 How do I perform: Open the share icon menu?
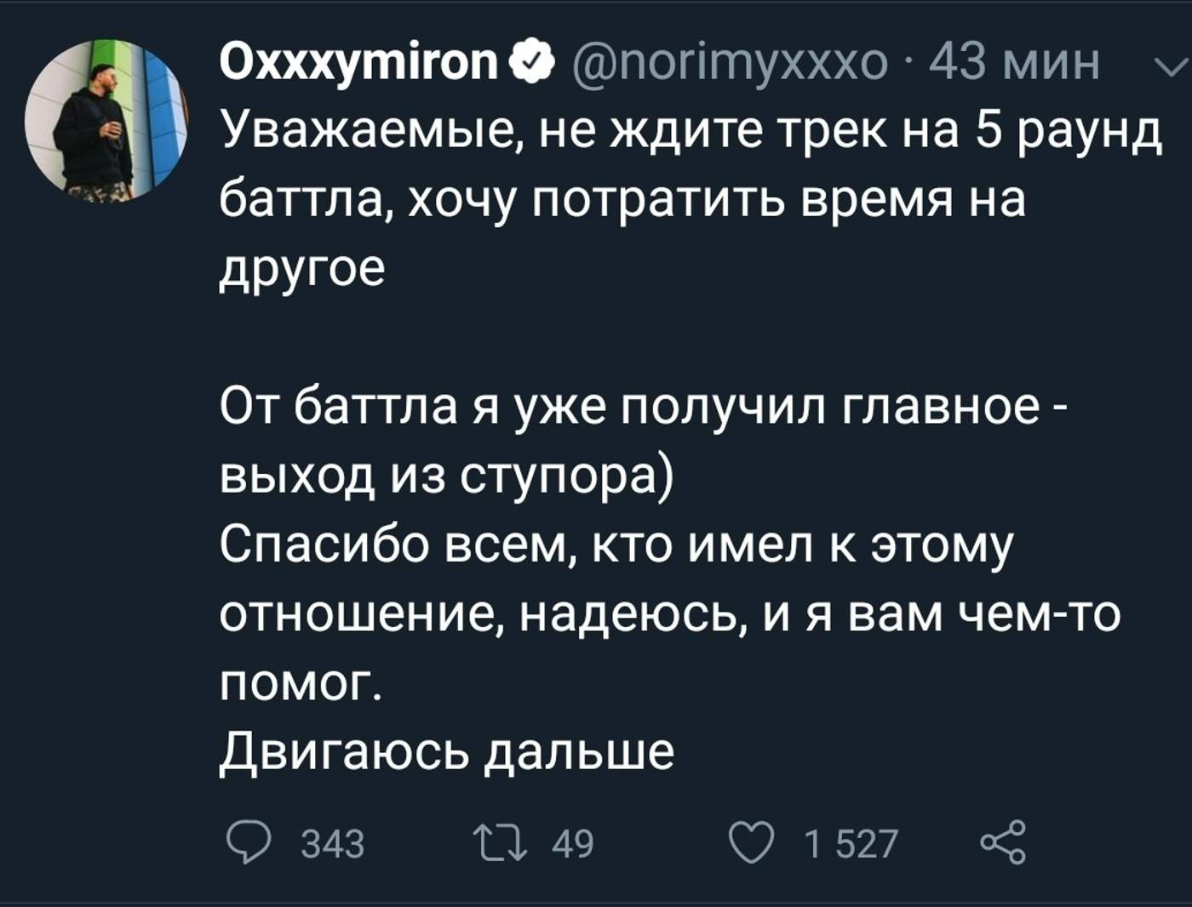[x=1004, y=842]
